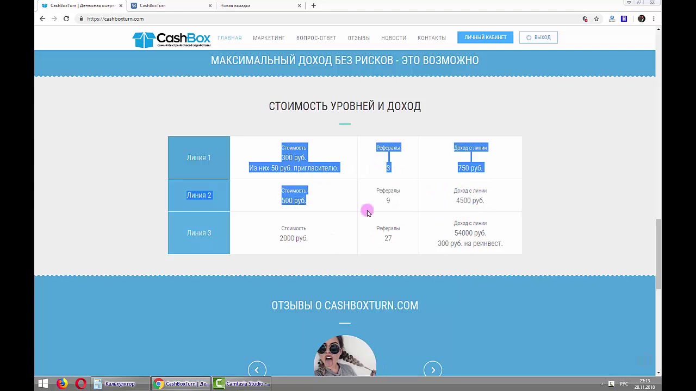
Task: Click ЛИЧНЫЙ КАБИНЕТ button
Action: [485, 37]
